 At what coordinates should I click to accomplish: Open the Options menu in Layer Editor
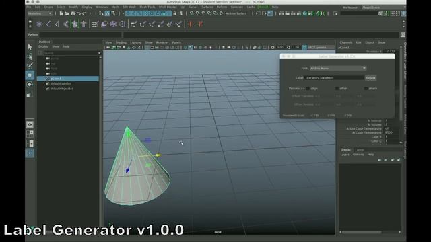point(358,155)
